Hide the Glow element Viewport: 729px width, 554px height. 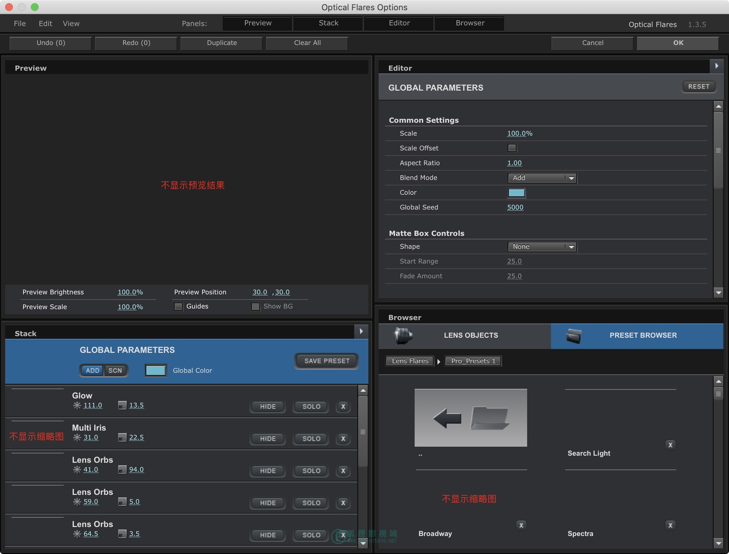[x=267, y=406]
